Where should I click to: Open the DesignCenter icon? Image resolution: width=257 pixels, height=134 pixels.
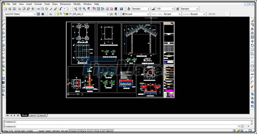tap(98, 9)
